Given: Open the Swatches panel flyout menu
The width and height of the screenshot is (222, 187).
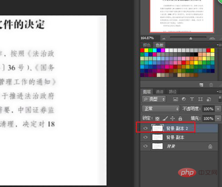Looking at the screenshot, I should pos(219,45).
